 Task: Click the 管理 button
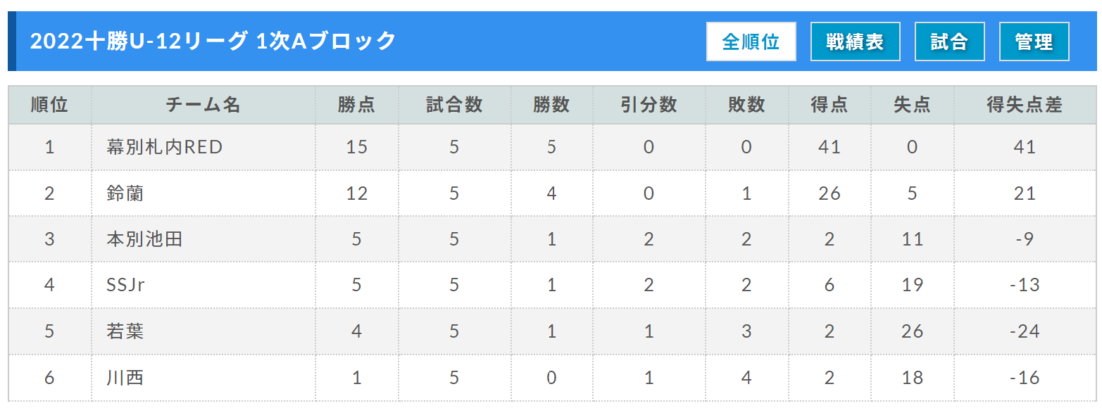pos(1034,42)
